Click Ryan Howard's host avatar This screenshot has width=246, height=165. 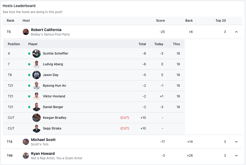click(x=26, y=156)
